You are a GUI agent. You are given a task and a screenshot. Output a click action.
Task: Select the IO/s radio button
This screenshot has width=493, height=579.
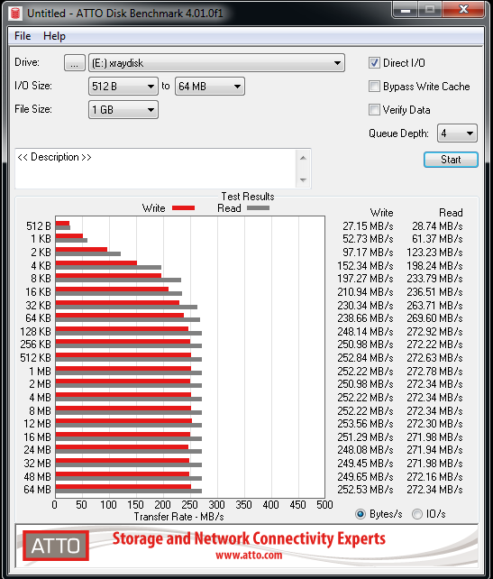(x=417, y=514)
